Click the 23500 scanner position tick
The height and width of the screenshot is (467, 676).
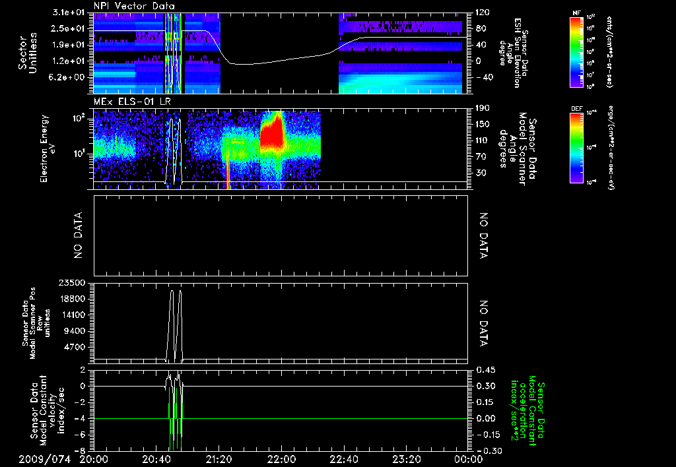click(73, 282)
